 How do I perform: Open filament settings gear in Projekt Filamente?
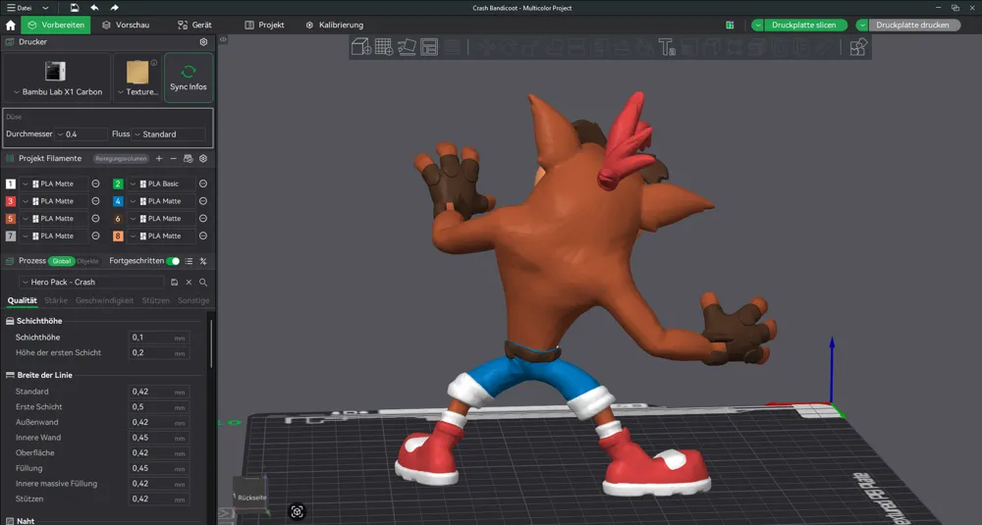point(203,158)
